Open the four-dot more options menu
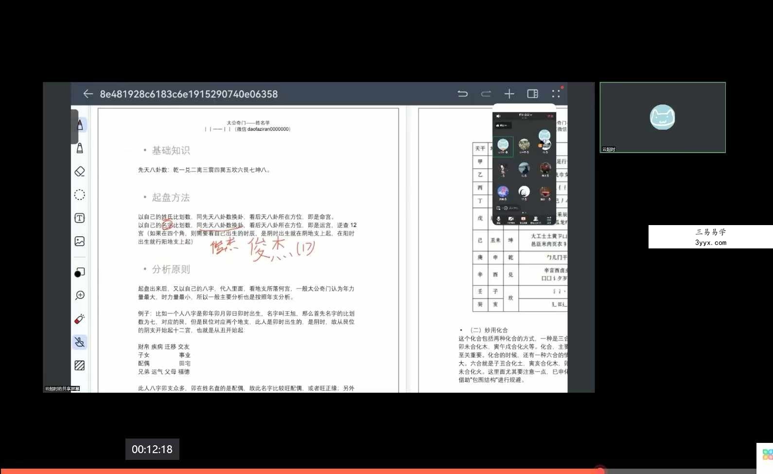The width and height of the screenshot is (773, 474). click(556, 94)
